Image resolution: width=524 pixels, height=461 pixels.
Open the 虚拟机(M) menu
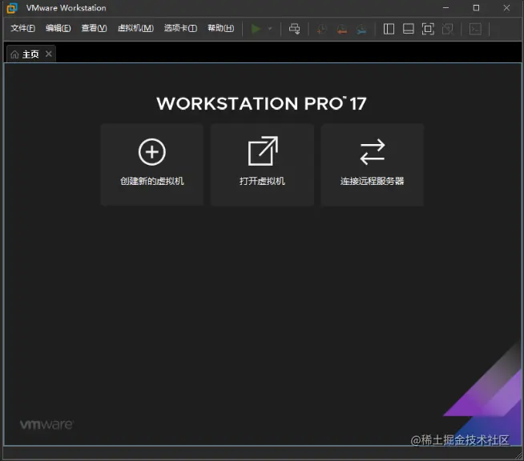135,28
